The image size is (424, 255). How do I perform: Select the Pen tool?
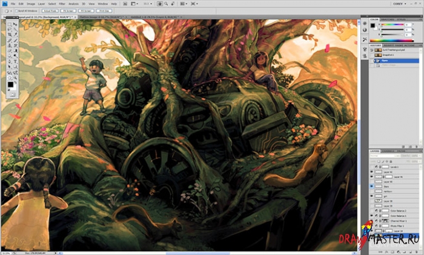[9, 61]
